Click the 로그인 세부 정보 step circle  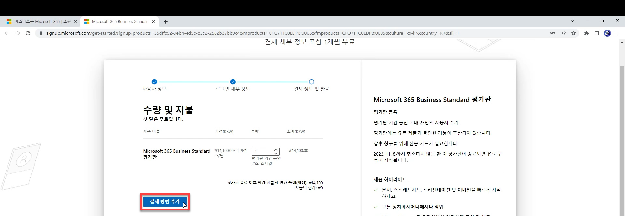coord(233,82)
